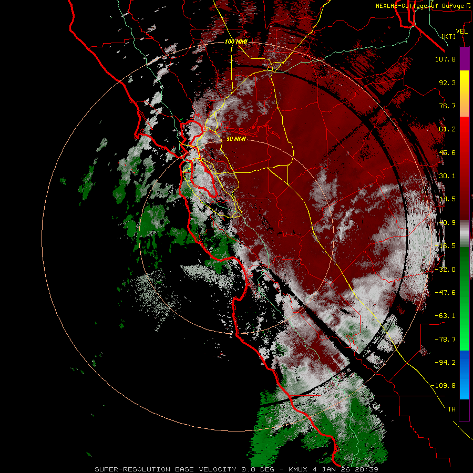Click the 76.7 velocity scale value

447,106
